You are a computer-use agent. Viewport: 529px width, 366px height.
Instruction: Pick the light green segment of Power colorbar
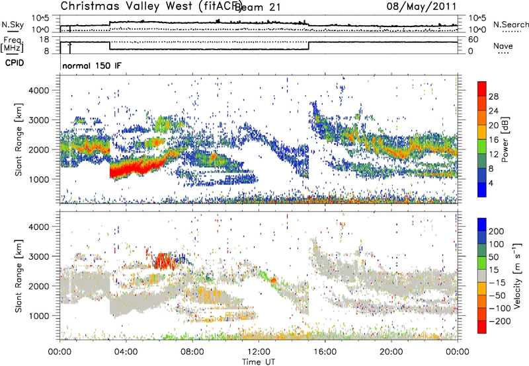point(482,147)
